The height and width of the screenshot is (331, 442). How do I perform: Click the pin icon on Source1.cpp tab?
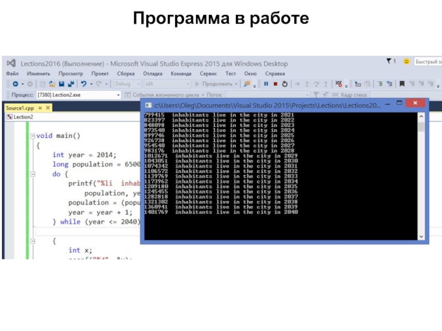pyautogui.click(x=40, y=108)
